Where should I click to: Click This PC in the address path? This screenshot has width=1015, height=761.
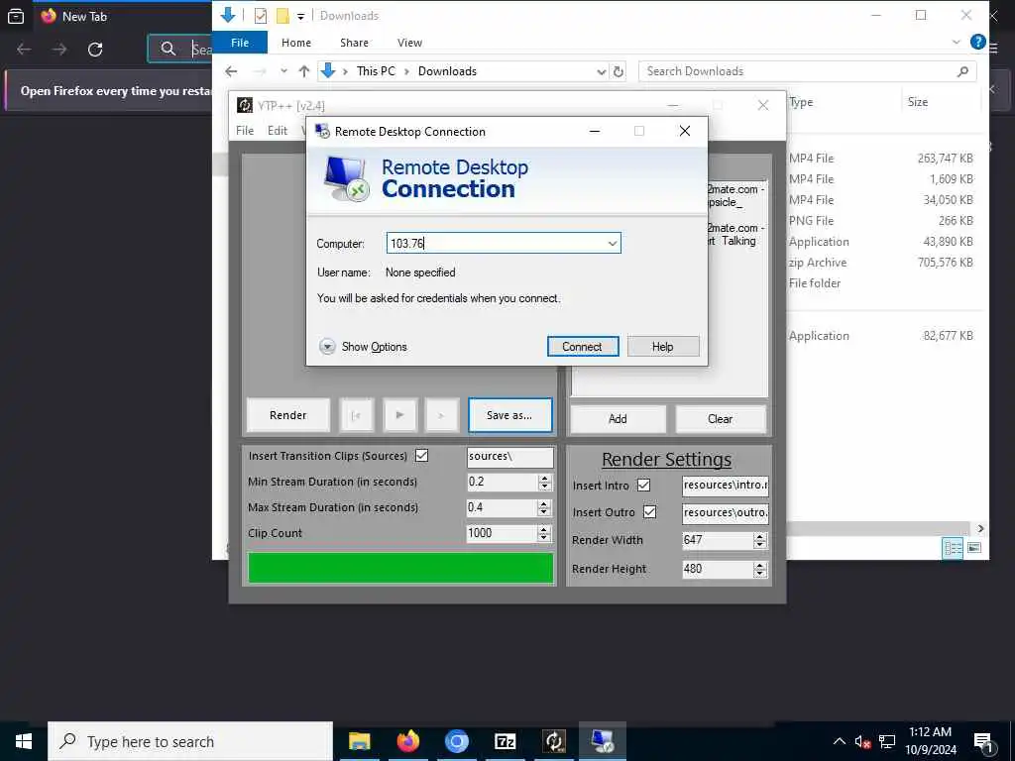[376, 71]
